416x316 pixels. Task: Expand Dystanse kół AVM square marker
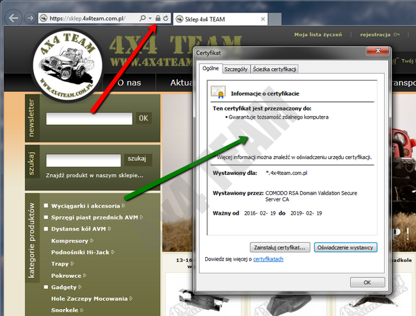[46, 228]
